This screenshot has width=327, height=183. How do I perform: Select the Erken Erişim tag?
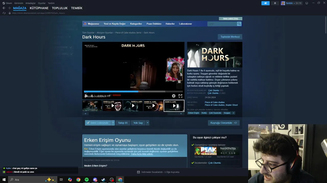(x=193, y=113)
